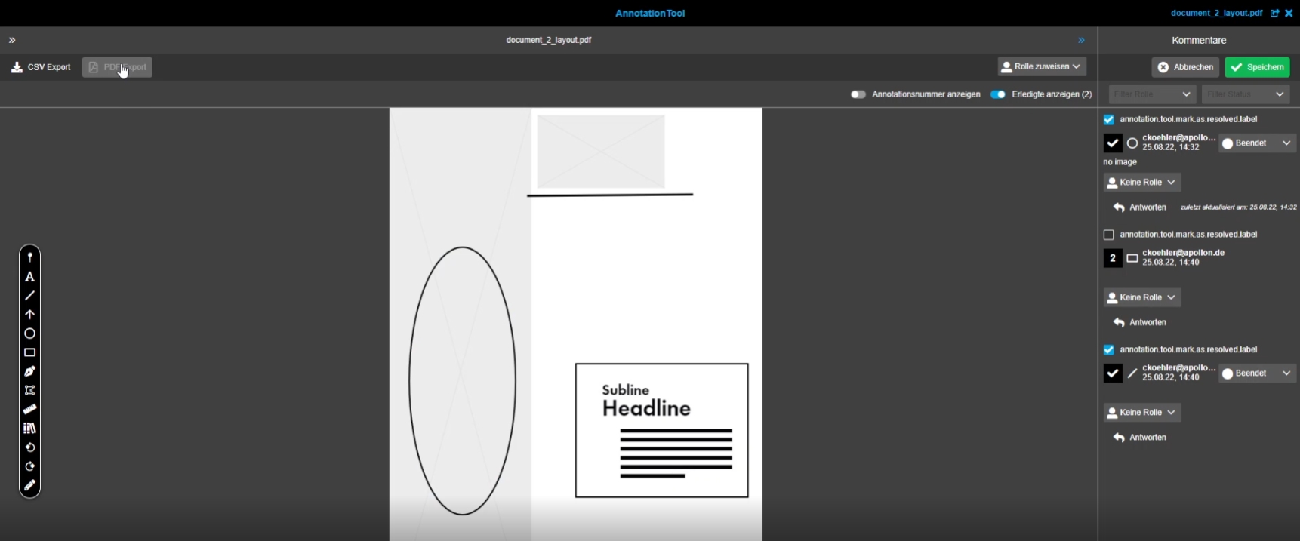
Task: Select the pen nib freehand tool
Action: [x=29, y=371]
